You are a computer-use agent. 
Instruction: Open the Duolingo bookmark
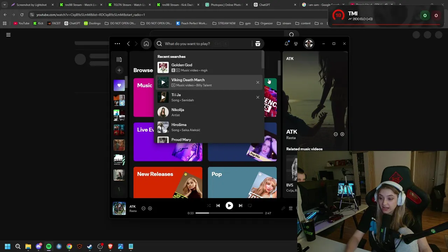pos(92,23)
